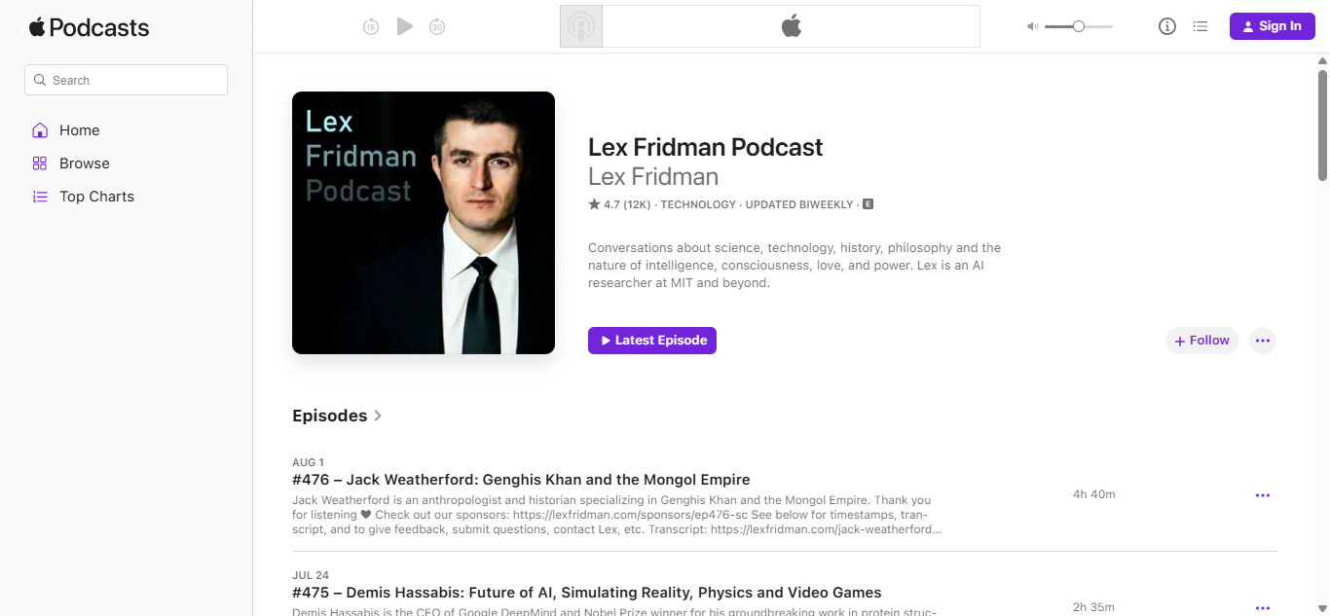
Task: Click the Sign In button
Action: (1273, 26)
